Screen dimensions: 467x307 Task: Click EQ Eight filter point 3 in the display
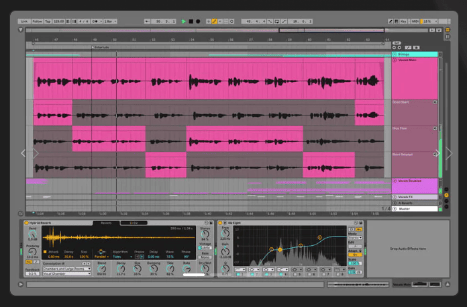[x=301, y=245]
